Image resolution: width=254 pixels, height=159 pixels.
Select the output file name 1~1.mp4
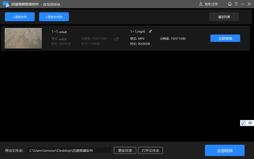138,32
